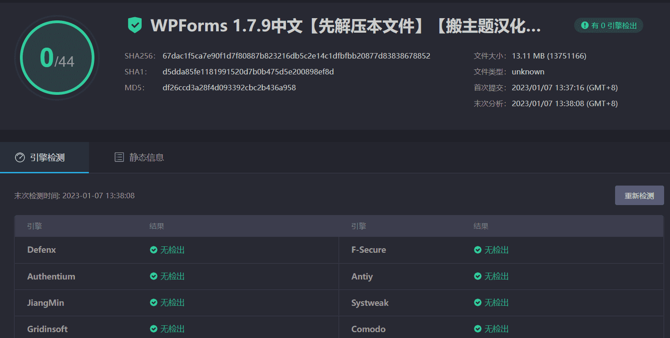Click the list icon on the 静态信息 tab
This screenshot has width=670, height=338.
(119, 157)
